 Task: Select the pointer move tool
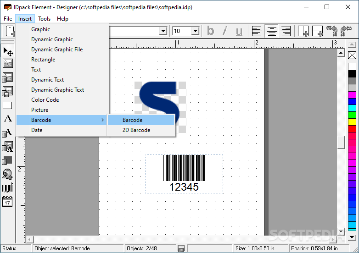tap(8, 51)
